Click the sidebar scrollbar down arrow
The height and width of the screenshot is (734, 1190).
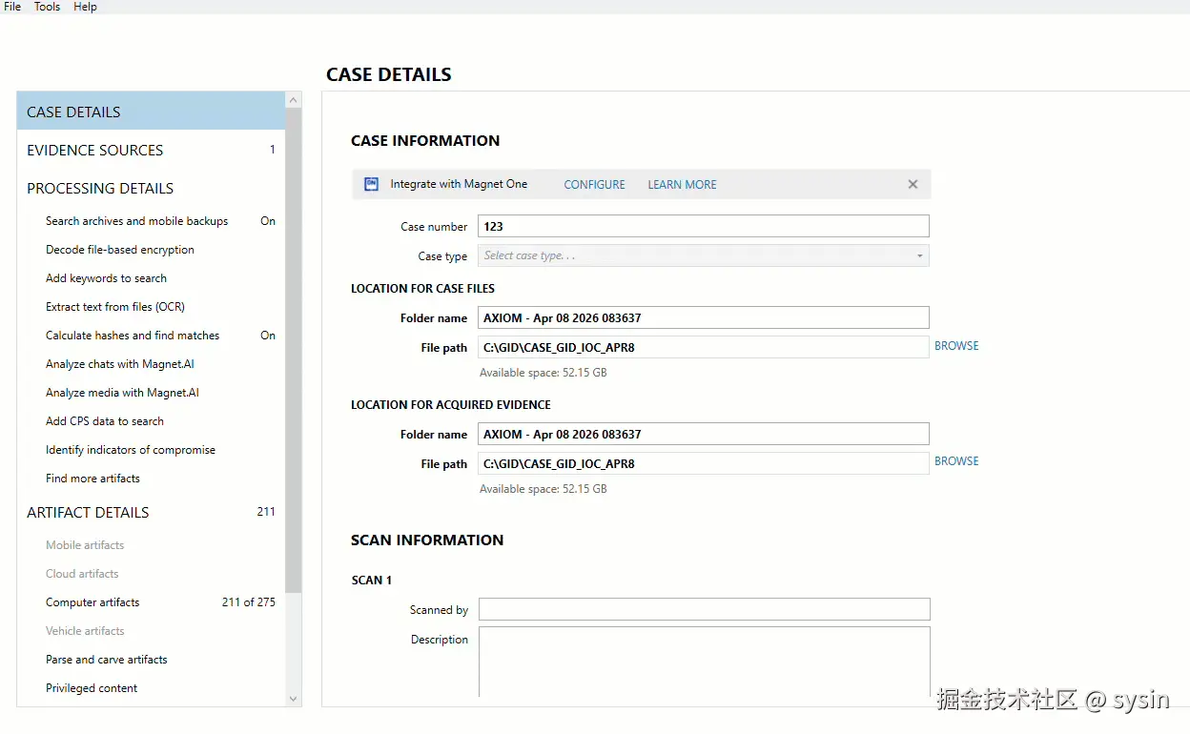(x=293, y=699)
